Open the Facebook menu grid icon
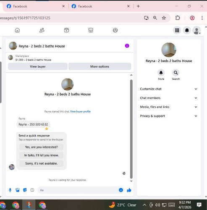This screenshot has width=207, height=210. [x=177, y=30]
